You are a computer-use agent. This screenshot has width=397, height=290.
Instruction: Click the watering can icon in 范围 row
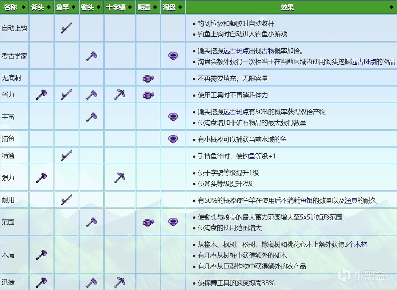148,222
